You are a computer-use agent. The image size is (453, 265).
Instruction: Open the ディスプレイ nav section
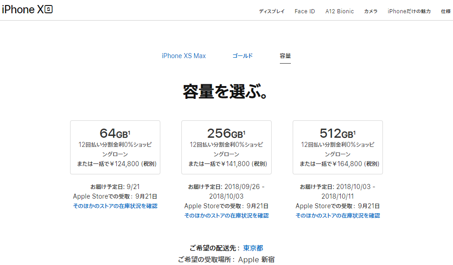click(x=271, y=11)
